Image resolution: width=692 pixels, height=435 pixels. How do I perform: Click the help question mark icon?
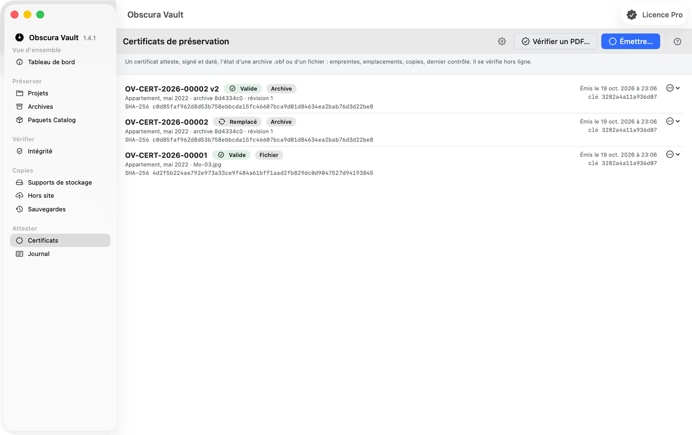coord(677,41)
